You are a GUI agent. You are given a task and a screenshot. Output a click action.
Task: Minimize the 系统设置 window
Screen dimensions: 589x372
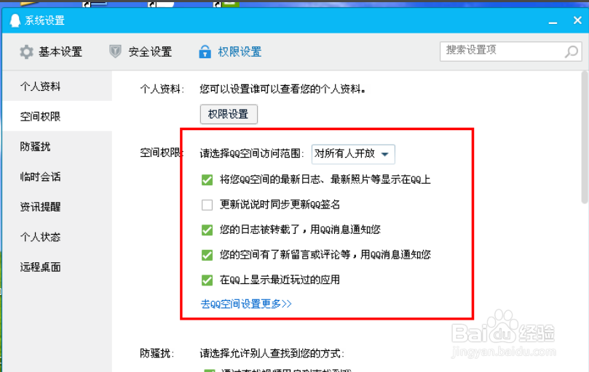553,21
